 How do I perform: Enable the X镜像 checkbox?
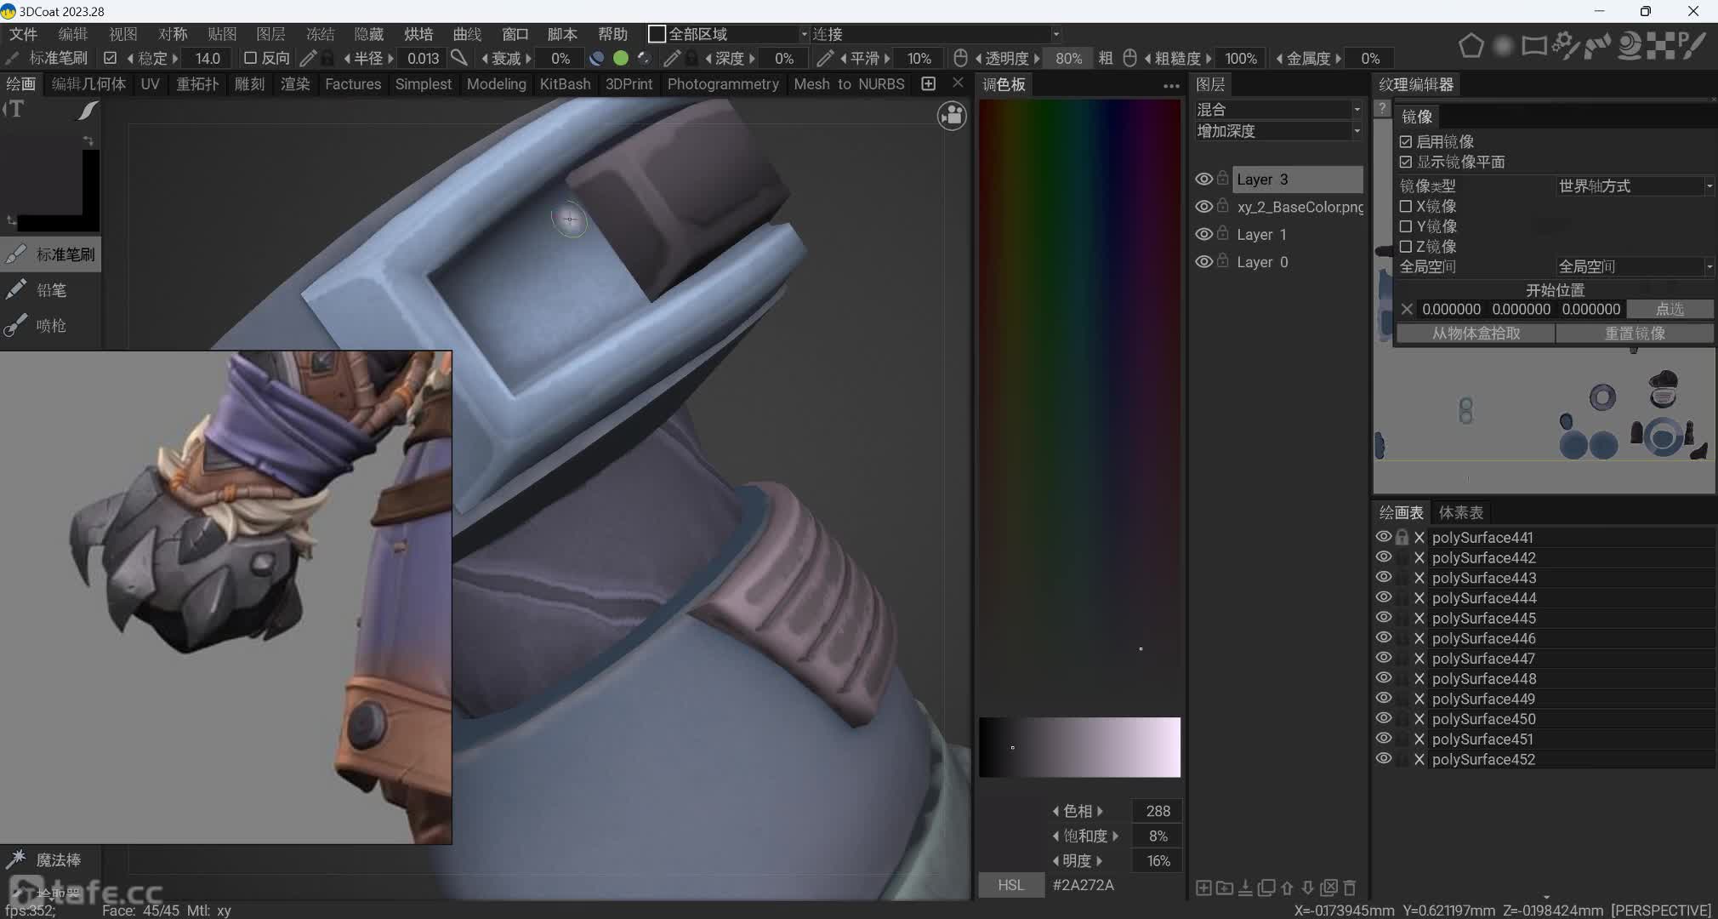(1406, 207)
